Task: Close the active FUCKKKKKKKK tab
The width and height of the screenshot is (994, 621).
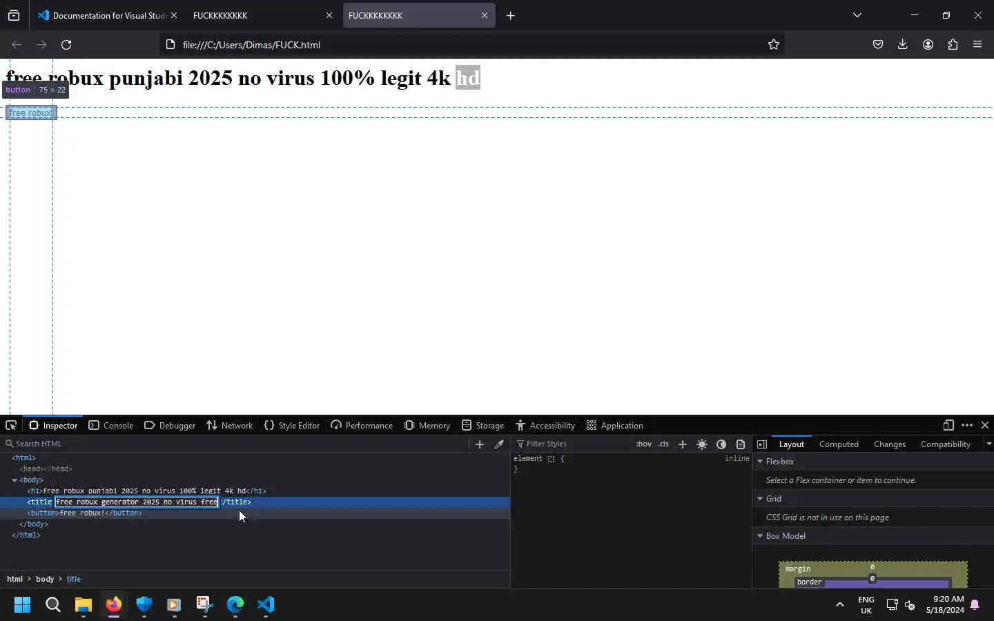Action: click(484, 15)
